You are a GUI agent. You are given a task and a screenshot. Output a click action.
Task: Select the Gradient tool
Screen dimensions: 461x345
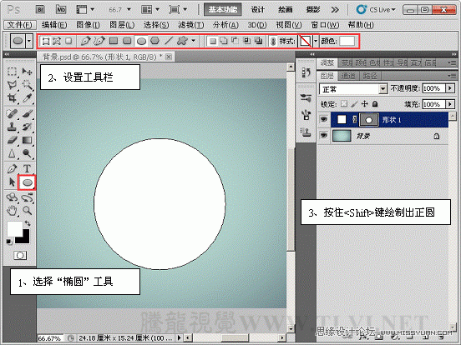click(27, 140)
